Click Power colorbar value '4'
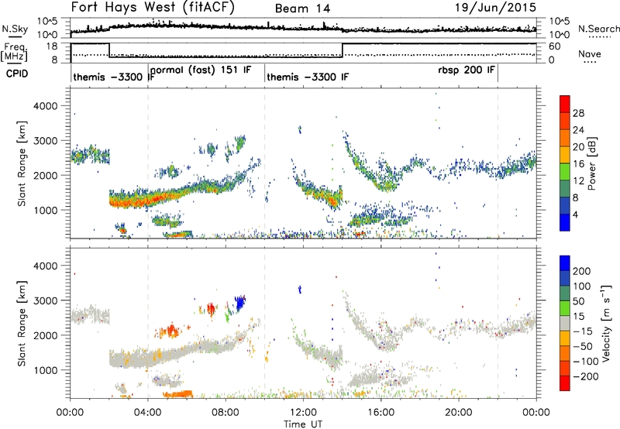This screenshot has width=620, height=429. point(575,214)
